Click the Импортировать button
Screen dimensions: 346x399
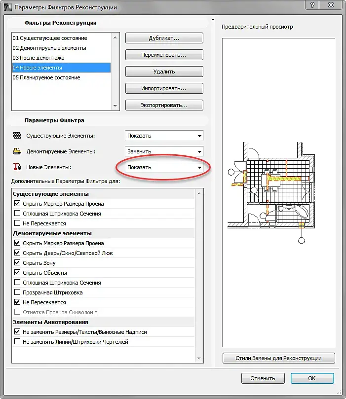coord(164,88)
